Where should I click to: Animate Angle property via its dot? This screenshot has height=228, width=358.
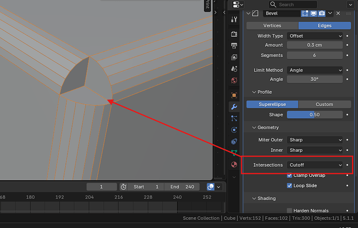pos(347,79)
